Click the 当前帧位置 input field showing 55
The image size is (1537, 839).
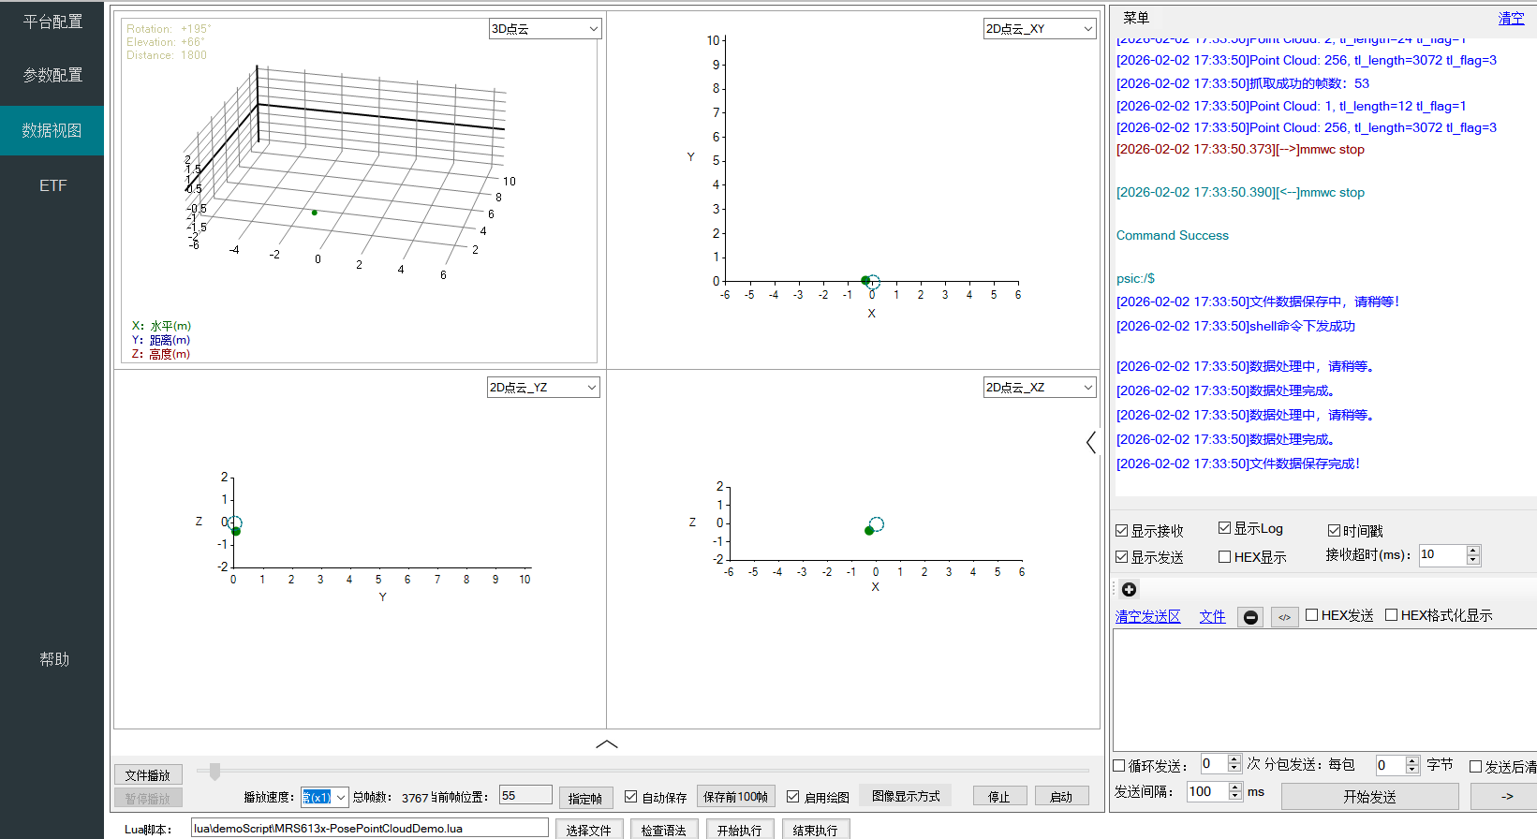click(x=525, y=795)
